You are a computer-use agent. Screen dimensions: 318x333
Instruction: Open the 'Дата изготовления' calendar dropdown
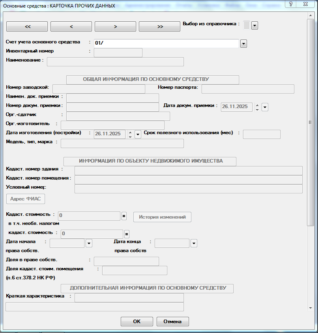tap(138, 135)
